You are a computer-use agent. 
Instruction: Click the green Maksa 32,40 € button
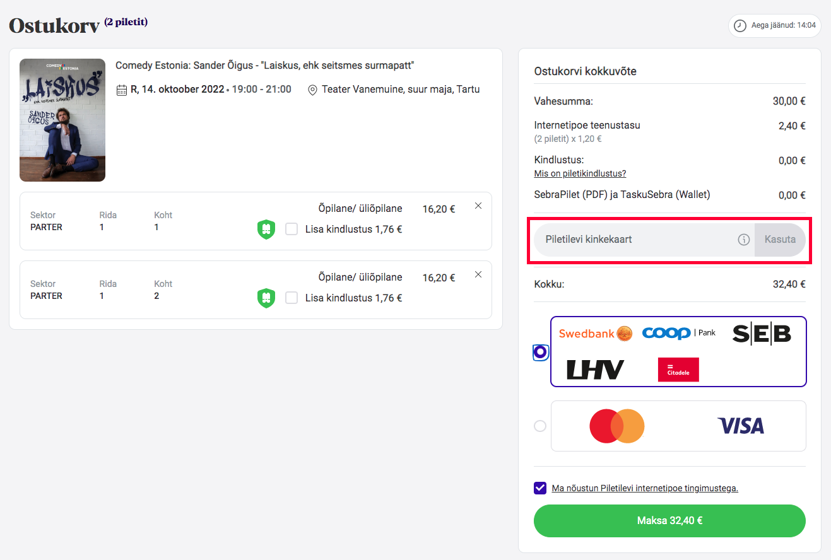(x=669, y=521)
